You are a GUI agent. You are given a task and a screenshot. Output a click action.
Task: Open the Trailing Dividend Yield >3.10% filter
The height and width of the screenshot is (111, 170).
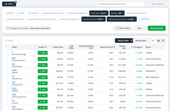tap(122, 19)
